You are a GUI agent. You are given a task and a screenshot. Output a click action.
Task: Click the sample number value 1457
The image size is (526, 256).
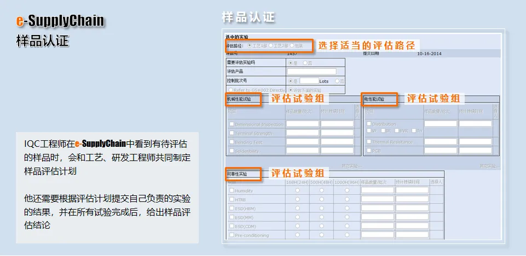coord(292,53)
